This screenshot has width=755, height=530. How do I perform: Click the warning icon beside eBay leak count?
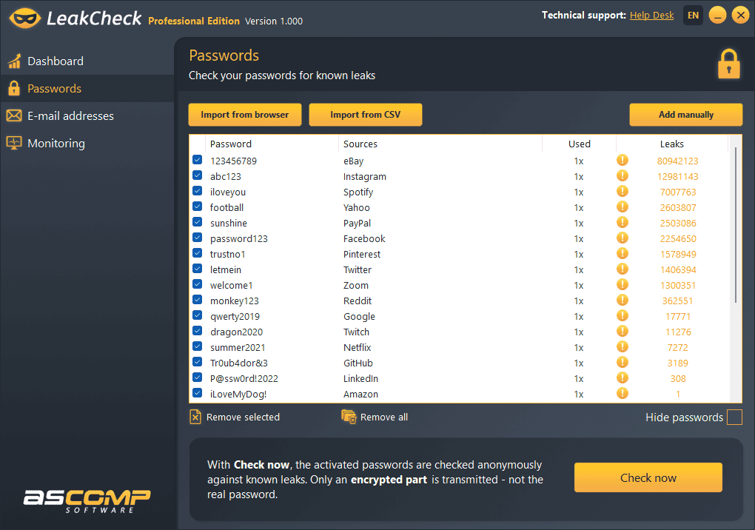pyautogui.click(x=622, y=161)
